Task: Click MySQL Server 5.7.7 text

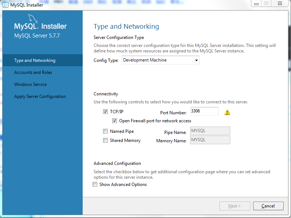Action: (x=37, y=36)
